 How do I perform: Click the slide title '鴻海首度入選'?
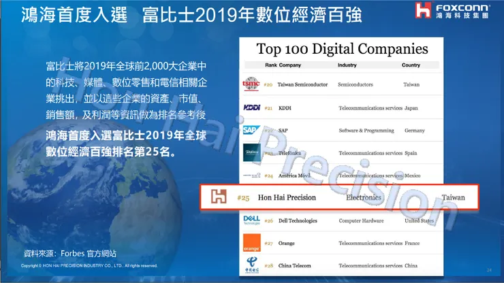[74, 15]
